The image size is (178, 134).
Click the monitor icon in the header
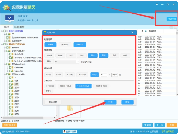click(10, 18)
